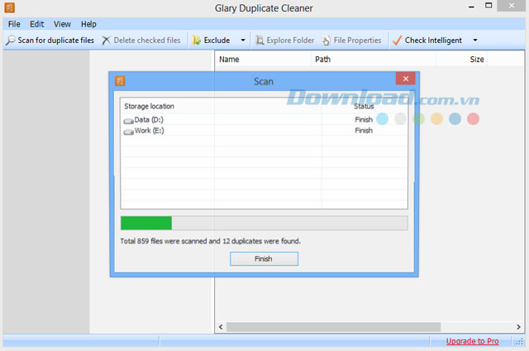Click the Work (E:) drive icon
The image size is (529, 351).
[x=128, y=132]
